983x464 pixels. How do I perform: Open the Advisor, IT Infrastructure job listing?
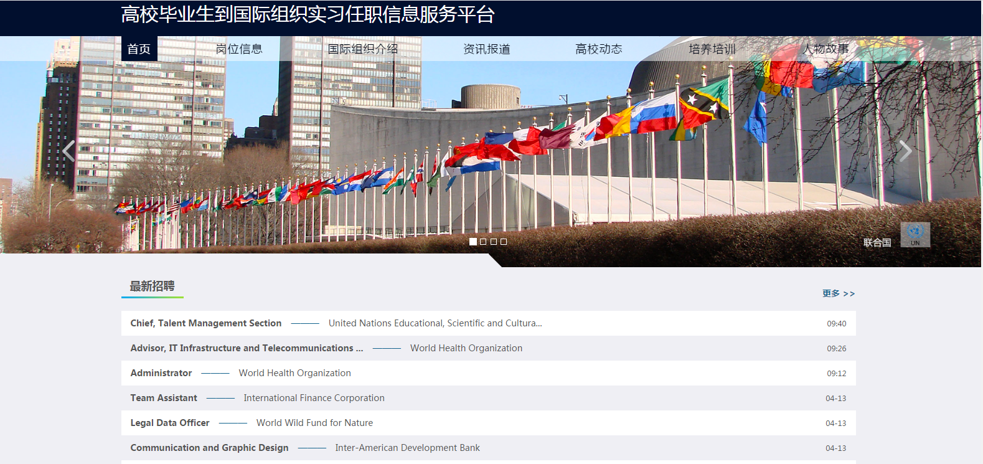[247, 348]
